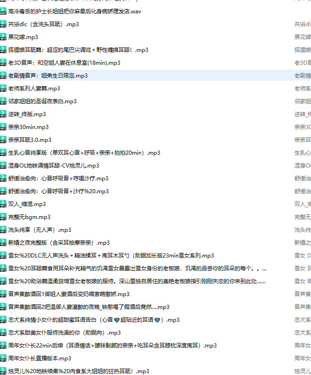The height and width of the screenshot is (375, 311).
Task: Select file name 周年女仆长直播版本.mp3
Action: pos(40,358)
